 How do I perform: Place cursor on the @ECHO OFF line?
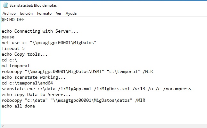click(13, 20)
